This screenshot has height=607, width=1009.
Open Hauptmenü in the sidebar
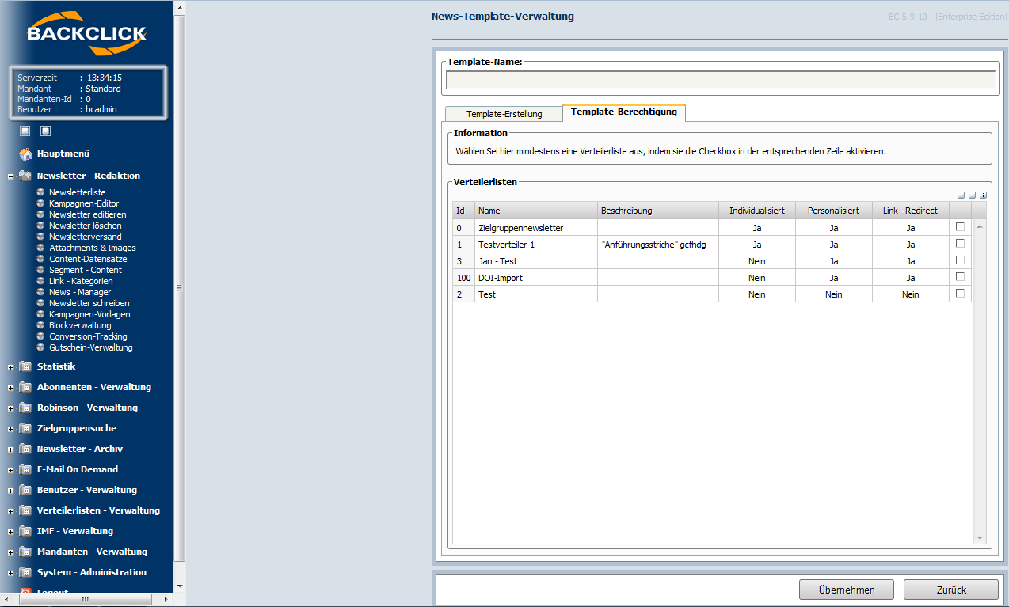(63, 154)
